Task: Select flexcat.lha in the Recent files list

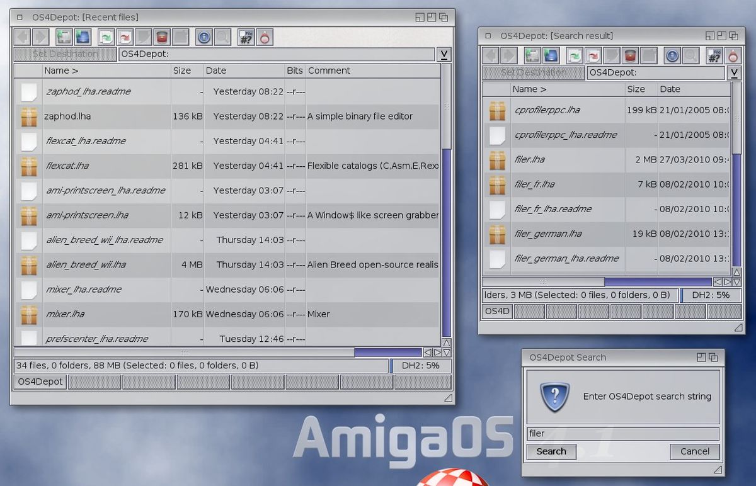Action: point(67,166)
